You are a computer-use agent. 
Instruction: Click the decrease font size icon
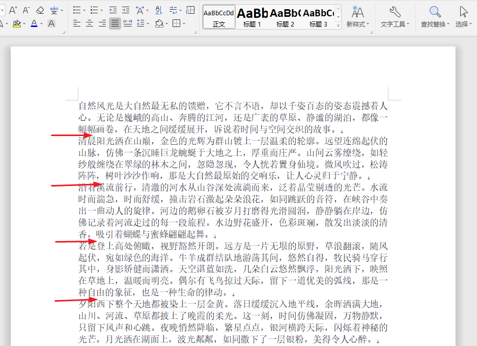[x=26, y=9]
